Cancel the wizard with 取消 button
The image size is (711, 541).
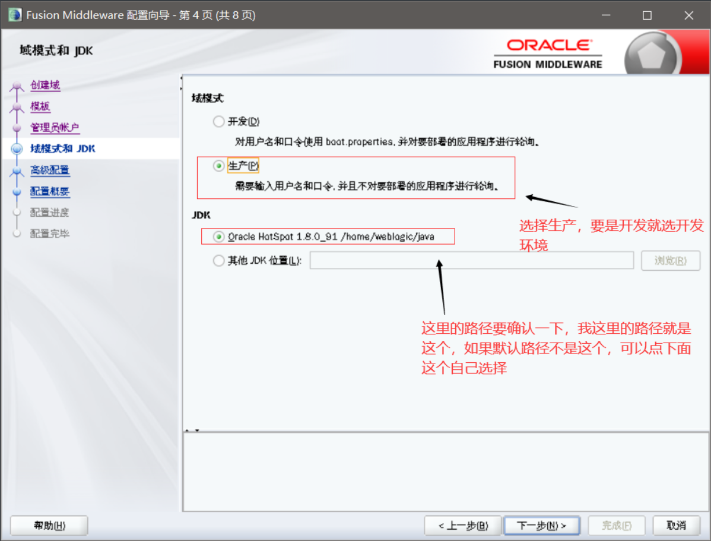click(677, 525)
